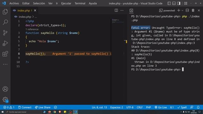Toggle the bottom panel layout icon
The width and height of the screenshot is (203, 114).
pos(174,3)
